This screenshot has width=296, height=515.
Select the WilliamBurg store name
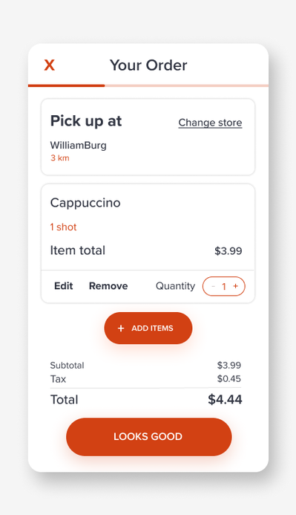79,145
